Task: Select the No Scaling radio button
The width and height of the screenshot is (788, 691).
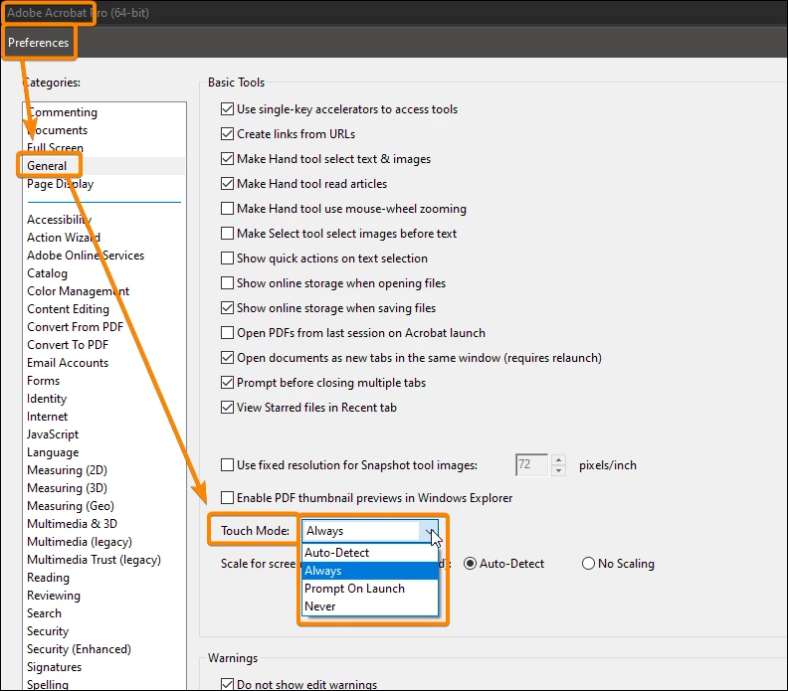Action: pyautogui.click(x=588, y=564)
